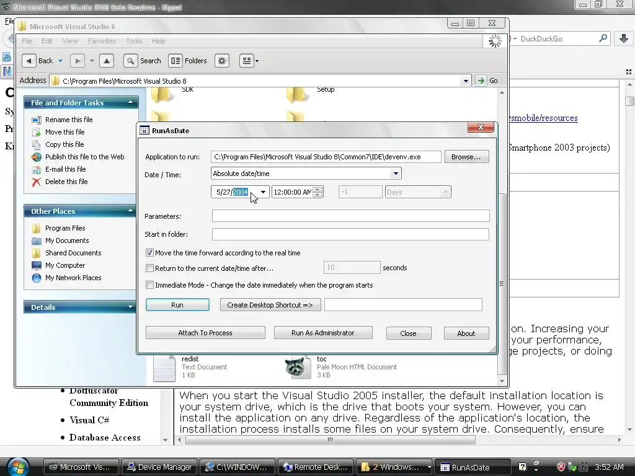The image size is (635, 476).
Task: Open the Back button history dropdown arrow
Action: pos(60,61)
